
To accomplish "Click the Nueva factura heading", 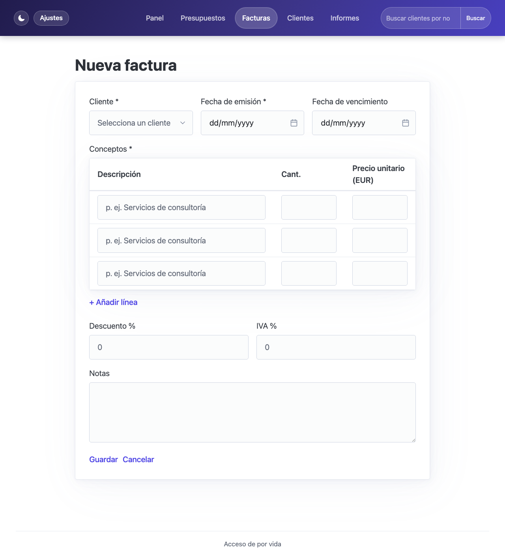I will click(x=126, y=65).
